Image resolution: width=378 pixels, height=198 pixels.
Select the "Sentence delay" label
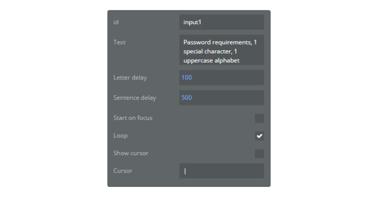click(135, 98)
